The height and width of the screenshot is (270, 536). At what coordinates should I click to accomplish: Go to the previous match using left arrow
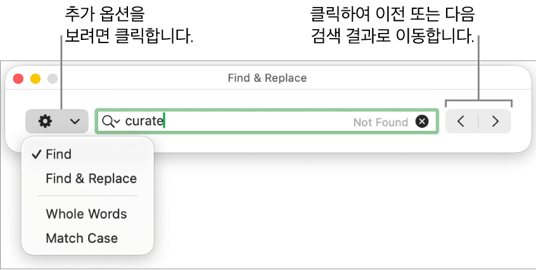pyautogui.click(x=461, y=121)
